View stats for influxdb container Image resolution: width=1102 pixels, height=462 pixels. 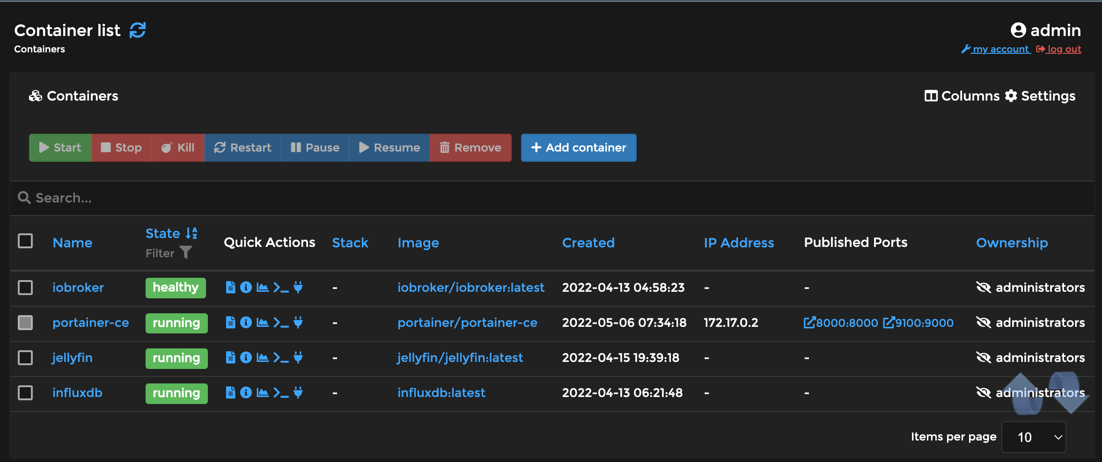263,392
